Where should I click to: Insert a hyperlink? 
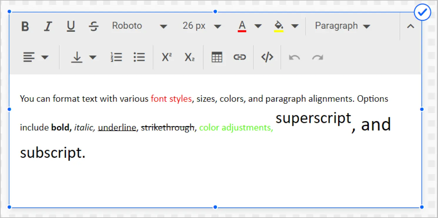(240, 57)
